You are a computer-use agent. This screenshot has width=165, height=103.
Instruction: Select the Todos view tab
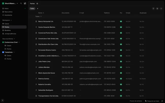tap(32, 9)
